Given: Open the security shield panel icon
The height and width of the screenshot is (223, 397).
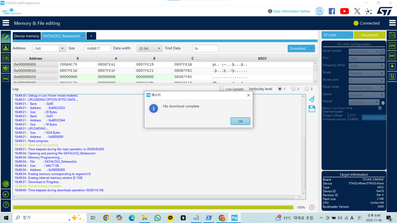Looking at the screenshot, I should (x=6, y=68).
